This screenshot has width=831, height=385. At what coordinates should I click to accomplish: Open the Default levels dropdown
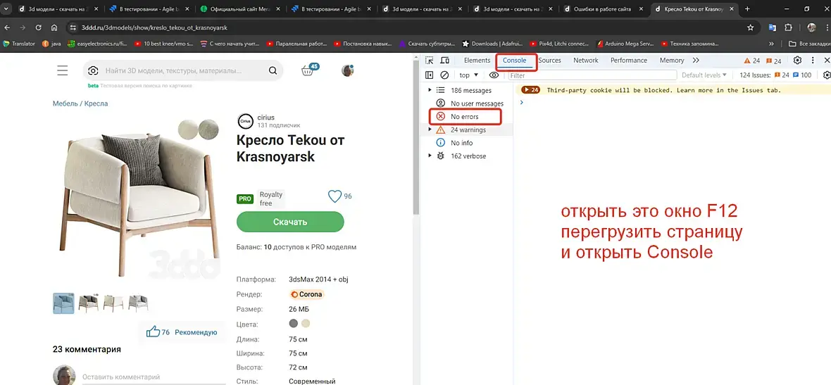(x=704, y=75)
